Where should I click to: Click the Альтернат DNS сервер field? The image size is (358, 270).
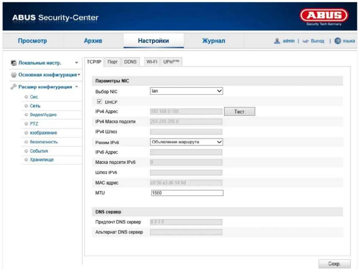[186, 232]
